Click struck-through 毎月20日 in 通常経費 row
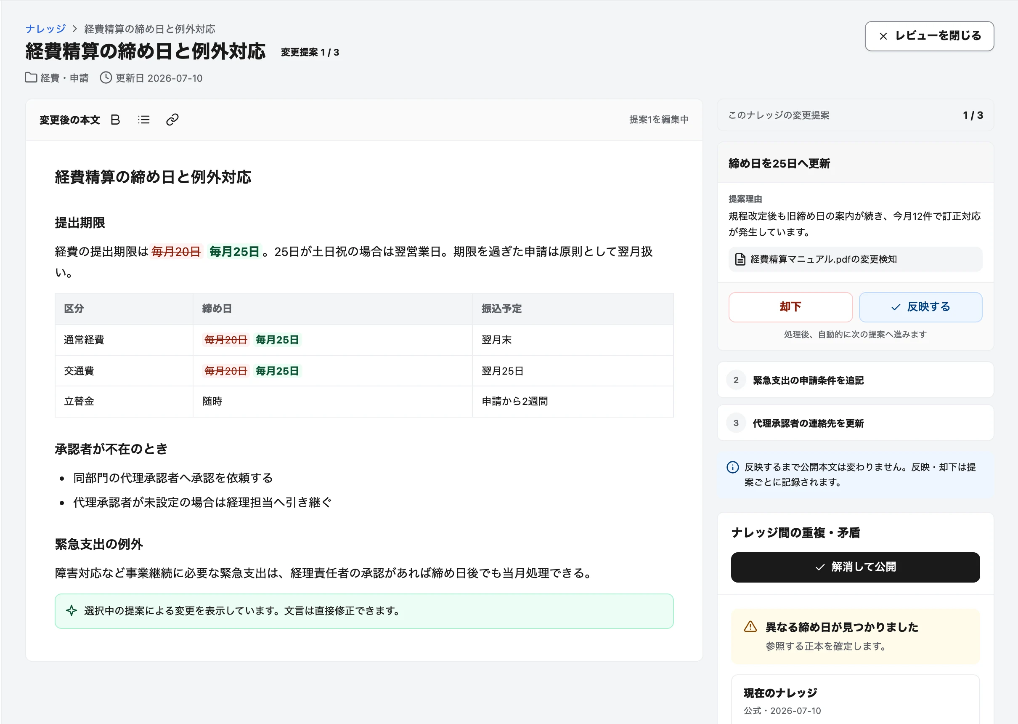This screenshot has height=724, width=1018. point(225,340)
